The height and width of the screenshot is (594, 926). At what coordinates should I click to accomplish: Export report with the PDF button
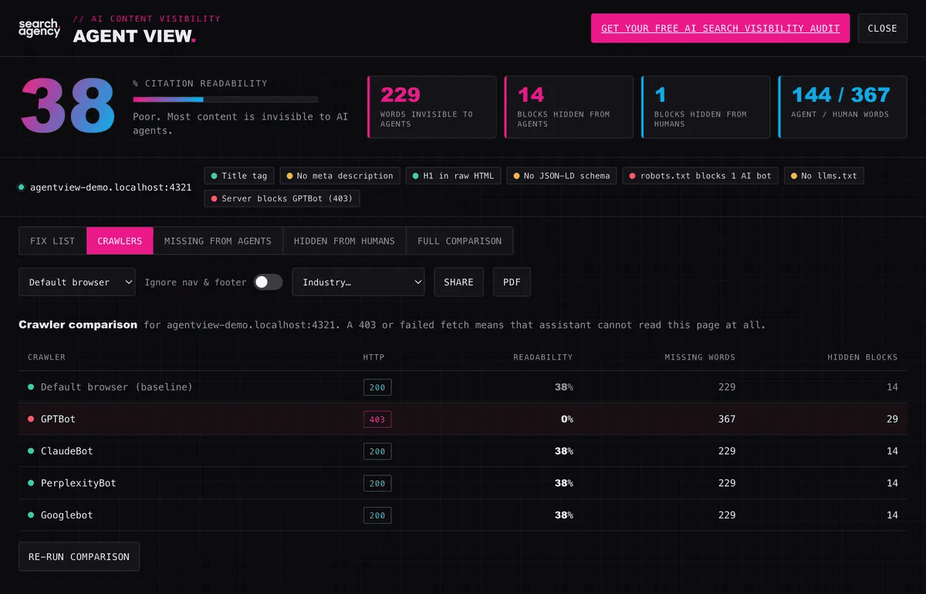512,282
